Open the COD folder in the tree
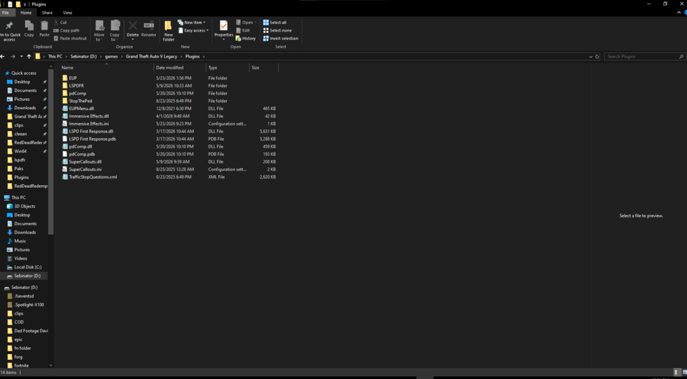 tap(19, 322)
